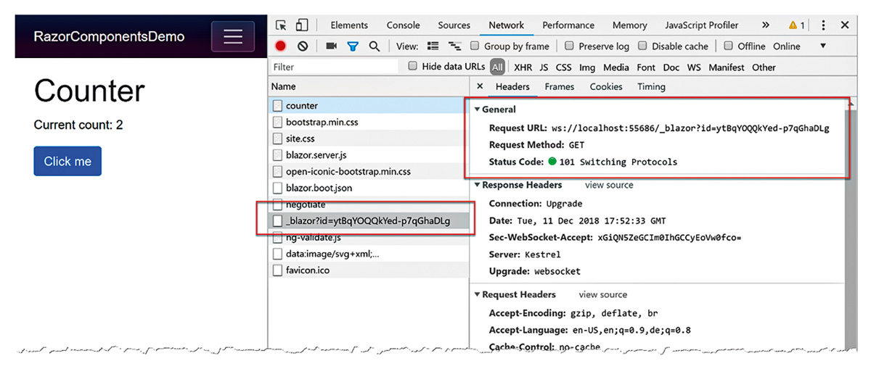Collapse the Response Headers section
871x369 pixels.
tap(478, 186)
